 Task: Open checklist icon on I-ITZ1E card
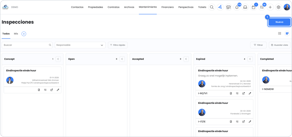237,122
